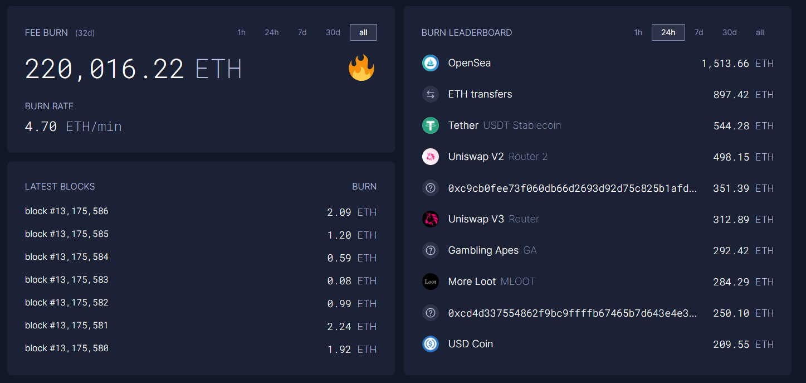
Task: Click the 2.09 ETH burn value
Action: [x=352, y=212]
